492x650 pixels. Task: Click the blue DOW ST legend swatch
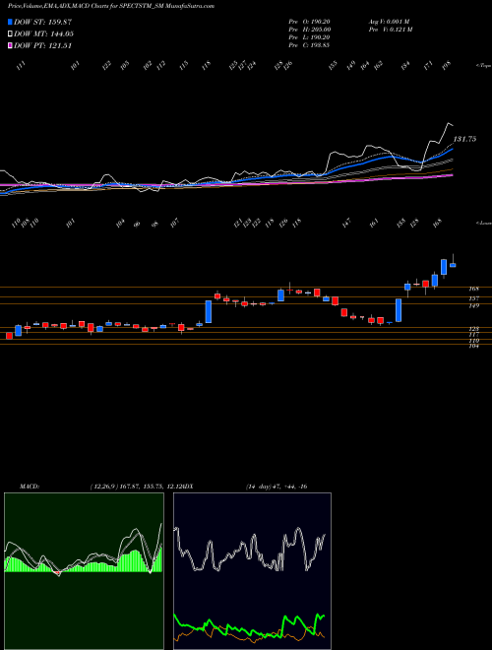coord(11,22)
